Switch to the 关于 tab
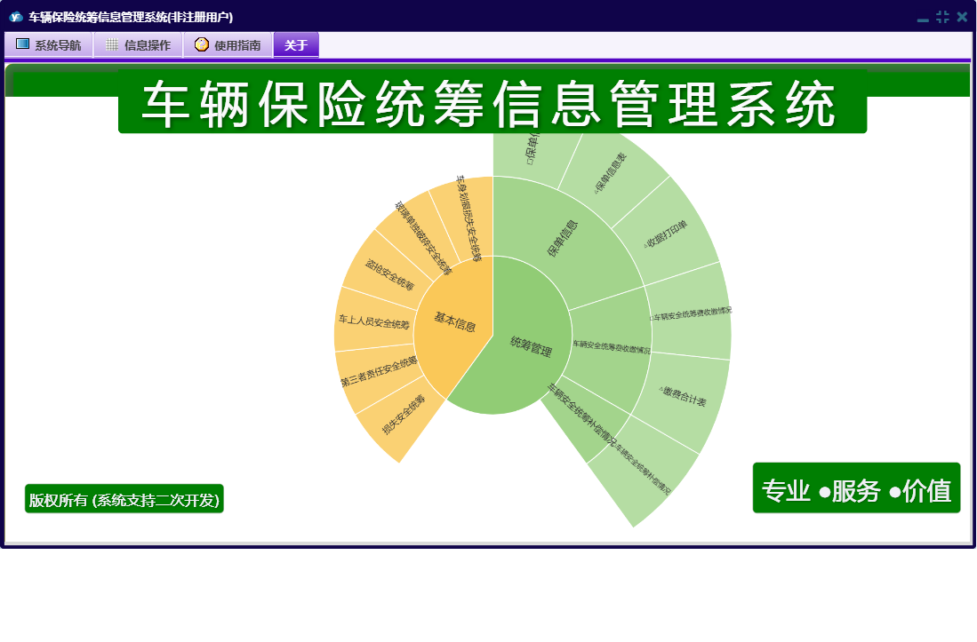 (296, 44)
